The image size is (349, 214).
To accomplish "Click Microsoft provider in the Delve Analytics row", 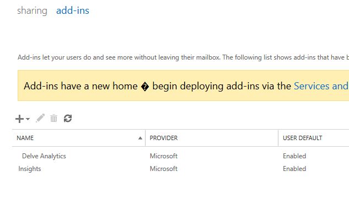I will click(x=164, y=156).
